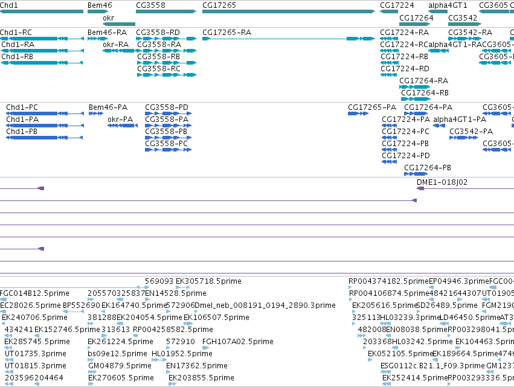Select the DME1-018J02 clone label

442,182
